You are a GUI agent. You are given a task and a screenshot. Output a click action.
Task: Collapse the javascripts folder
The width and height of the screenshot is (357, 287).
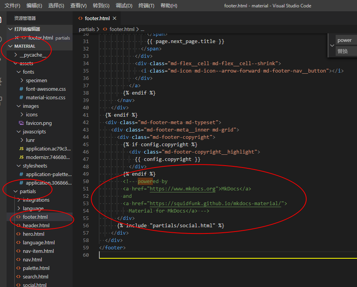(19, 131)
